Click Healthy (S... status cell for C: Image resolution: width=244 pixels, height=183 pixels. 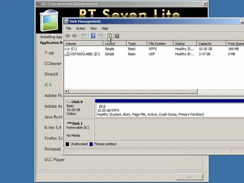(x=185, y=49)
